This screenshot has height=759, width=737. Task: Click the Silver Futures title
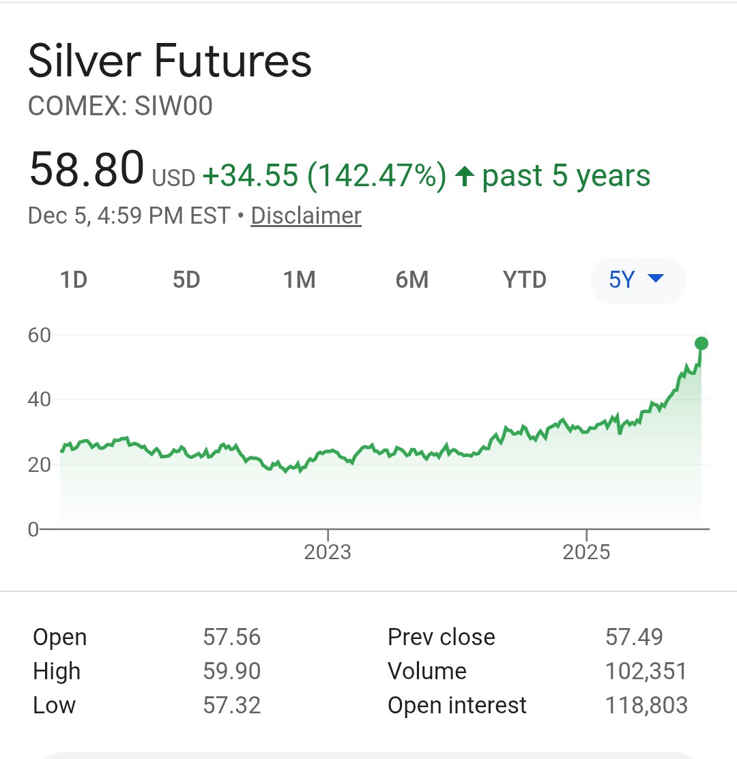[170, 61]
